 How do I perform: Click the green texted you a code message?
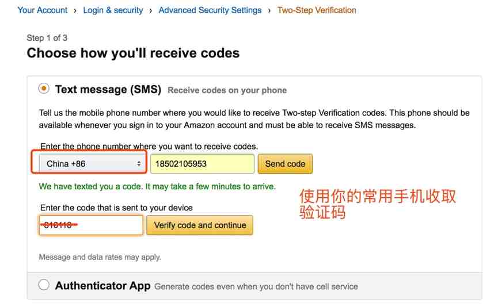click(x=157, y=186)
